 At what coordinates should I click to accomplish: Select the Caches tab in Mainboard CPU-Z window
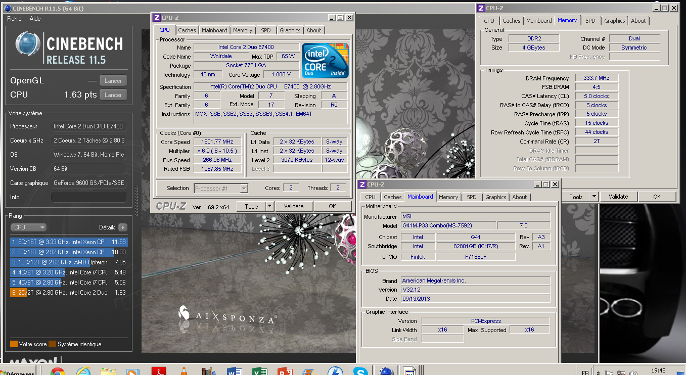[393, 197]
